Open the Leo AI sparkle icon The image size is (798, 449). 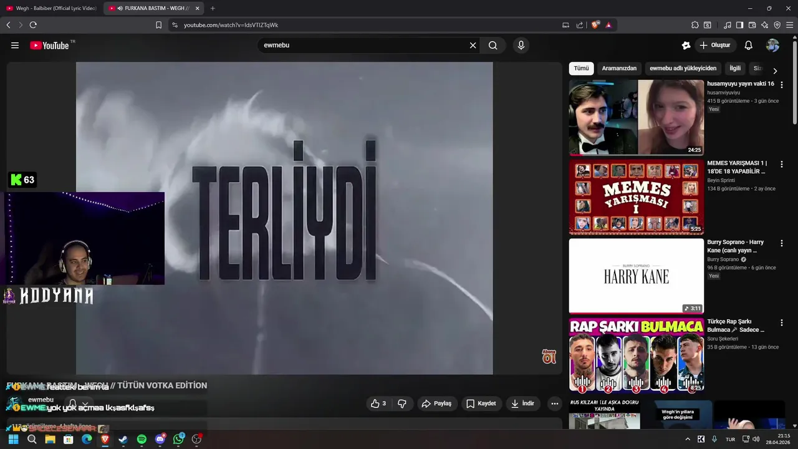click(x=764, y=25)
